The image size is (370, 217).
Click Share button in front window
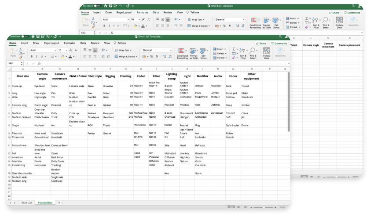pyautogui.click(x=261, y=43)
